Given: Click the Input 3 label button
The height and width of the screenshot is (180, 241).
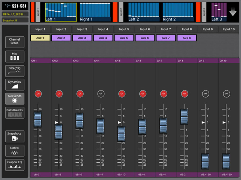Looking at the screenshot, I should [x=82, y=29].
